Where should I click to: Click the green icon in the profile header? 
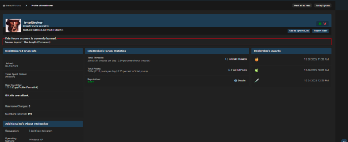point(319,24)
